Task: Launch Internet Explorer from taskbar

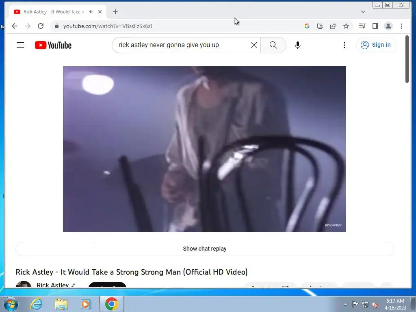Action: coord(36,304)
